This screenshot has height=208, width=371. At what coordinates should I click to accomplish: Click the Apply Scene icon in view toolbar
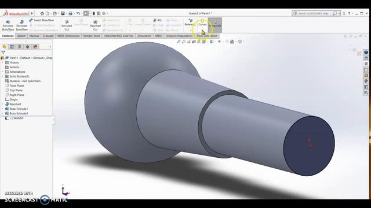point(232,42)
